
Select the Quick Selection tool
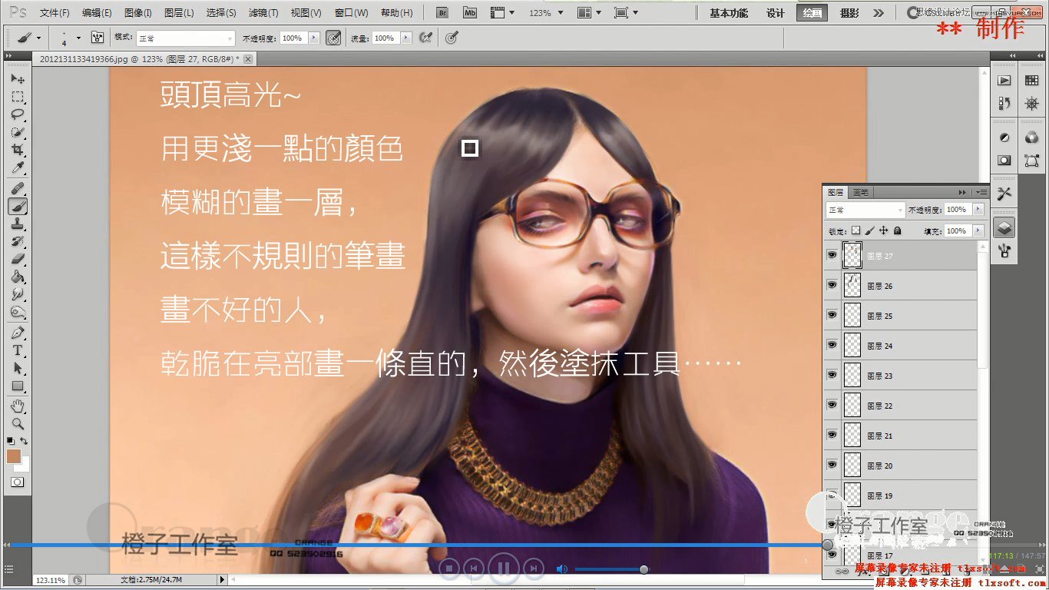coord(18,132)
